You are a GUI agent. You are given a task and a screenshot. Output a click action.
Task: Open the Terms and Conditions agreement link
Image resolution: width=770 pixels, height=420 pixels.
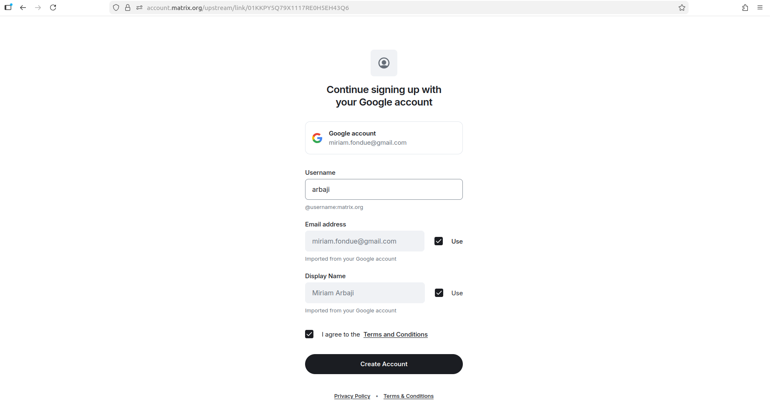[x=395, y=334]
